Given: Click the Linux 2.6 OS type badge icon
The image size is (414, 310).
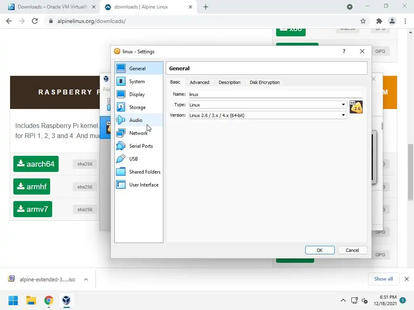Looking at the screenshot, I should pyautogui.click(x=356, y=107).
